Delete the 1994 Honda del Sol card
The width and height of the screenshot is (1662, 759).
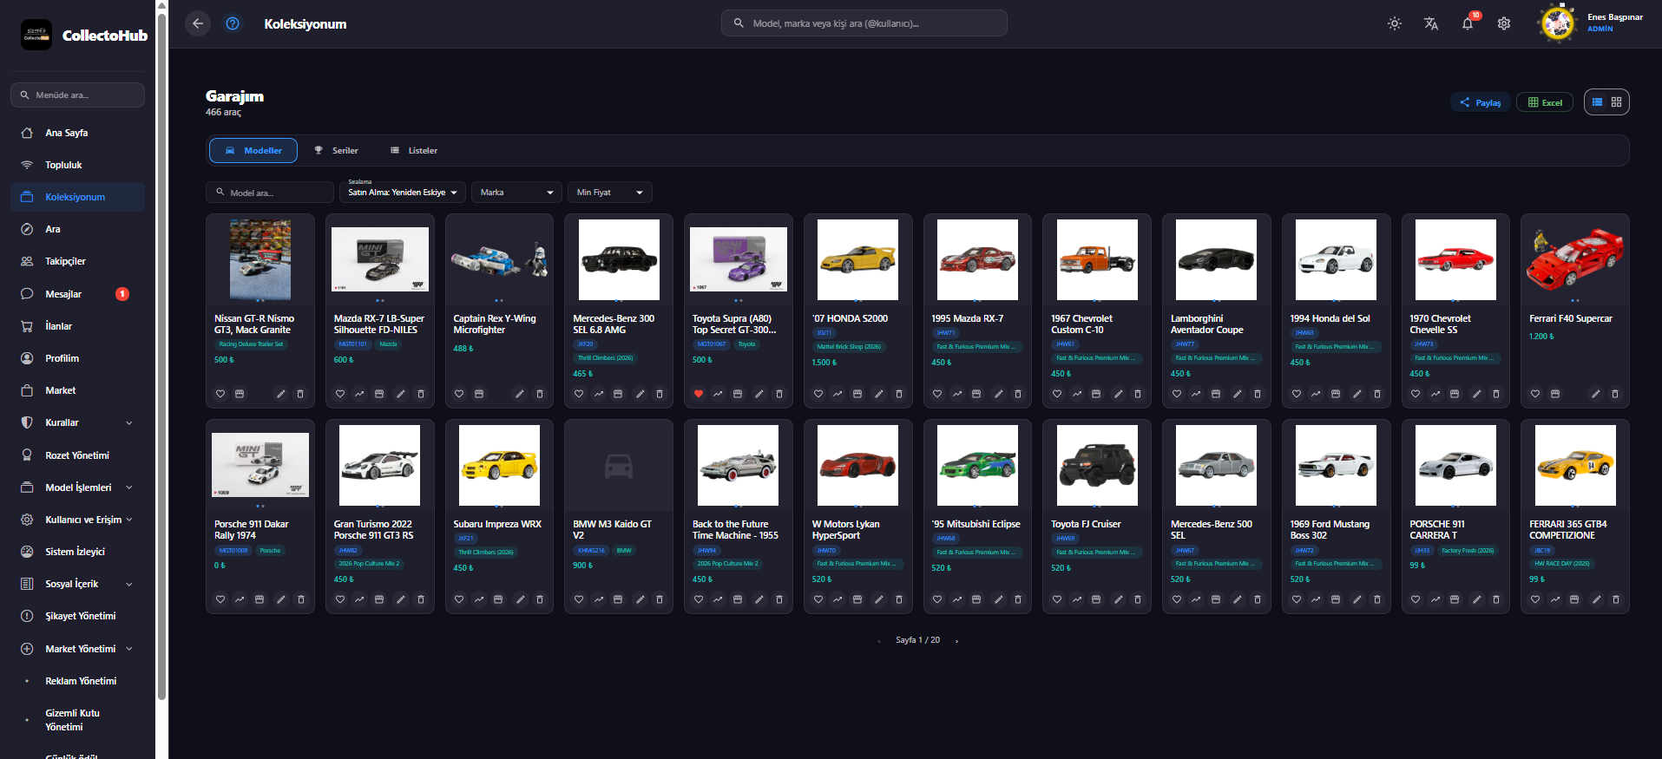[1377, 394]
